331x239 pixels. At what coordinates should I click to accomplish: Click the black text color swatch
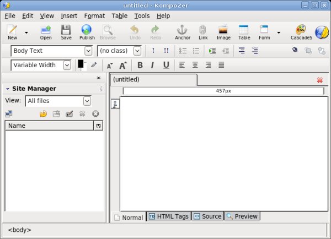pos(81,64)
